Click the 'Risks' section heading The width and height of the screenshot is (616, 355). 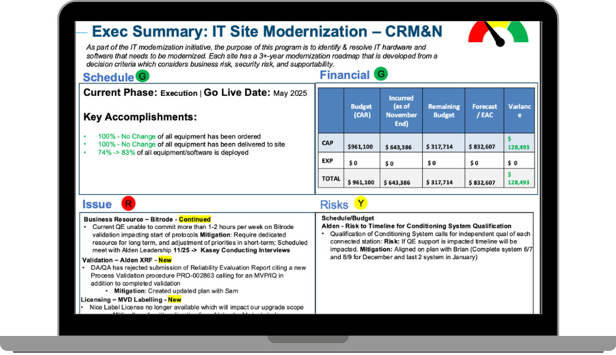pyautogui.click(x=334, y=205)
